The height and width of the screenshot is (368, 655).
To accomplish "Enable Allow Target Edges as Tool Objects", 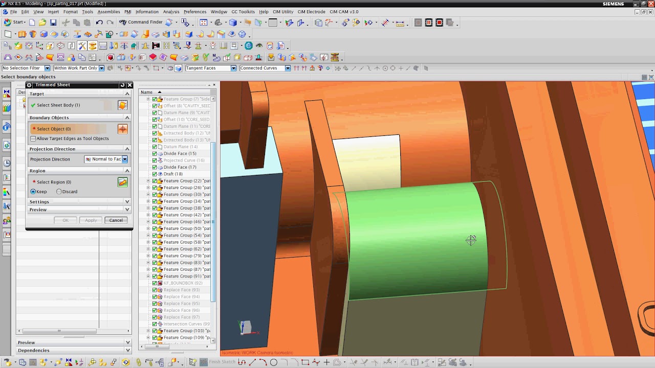I will coord(33,139).
